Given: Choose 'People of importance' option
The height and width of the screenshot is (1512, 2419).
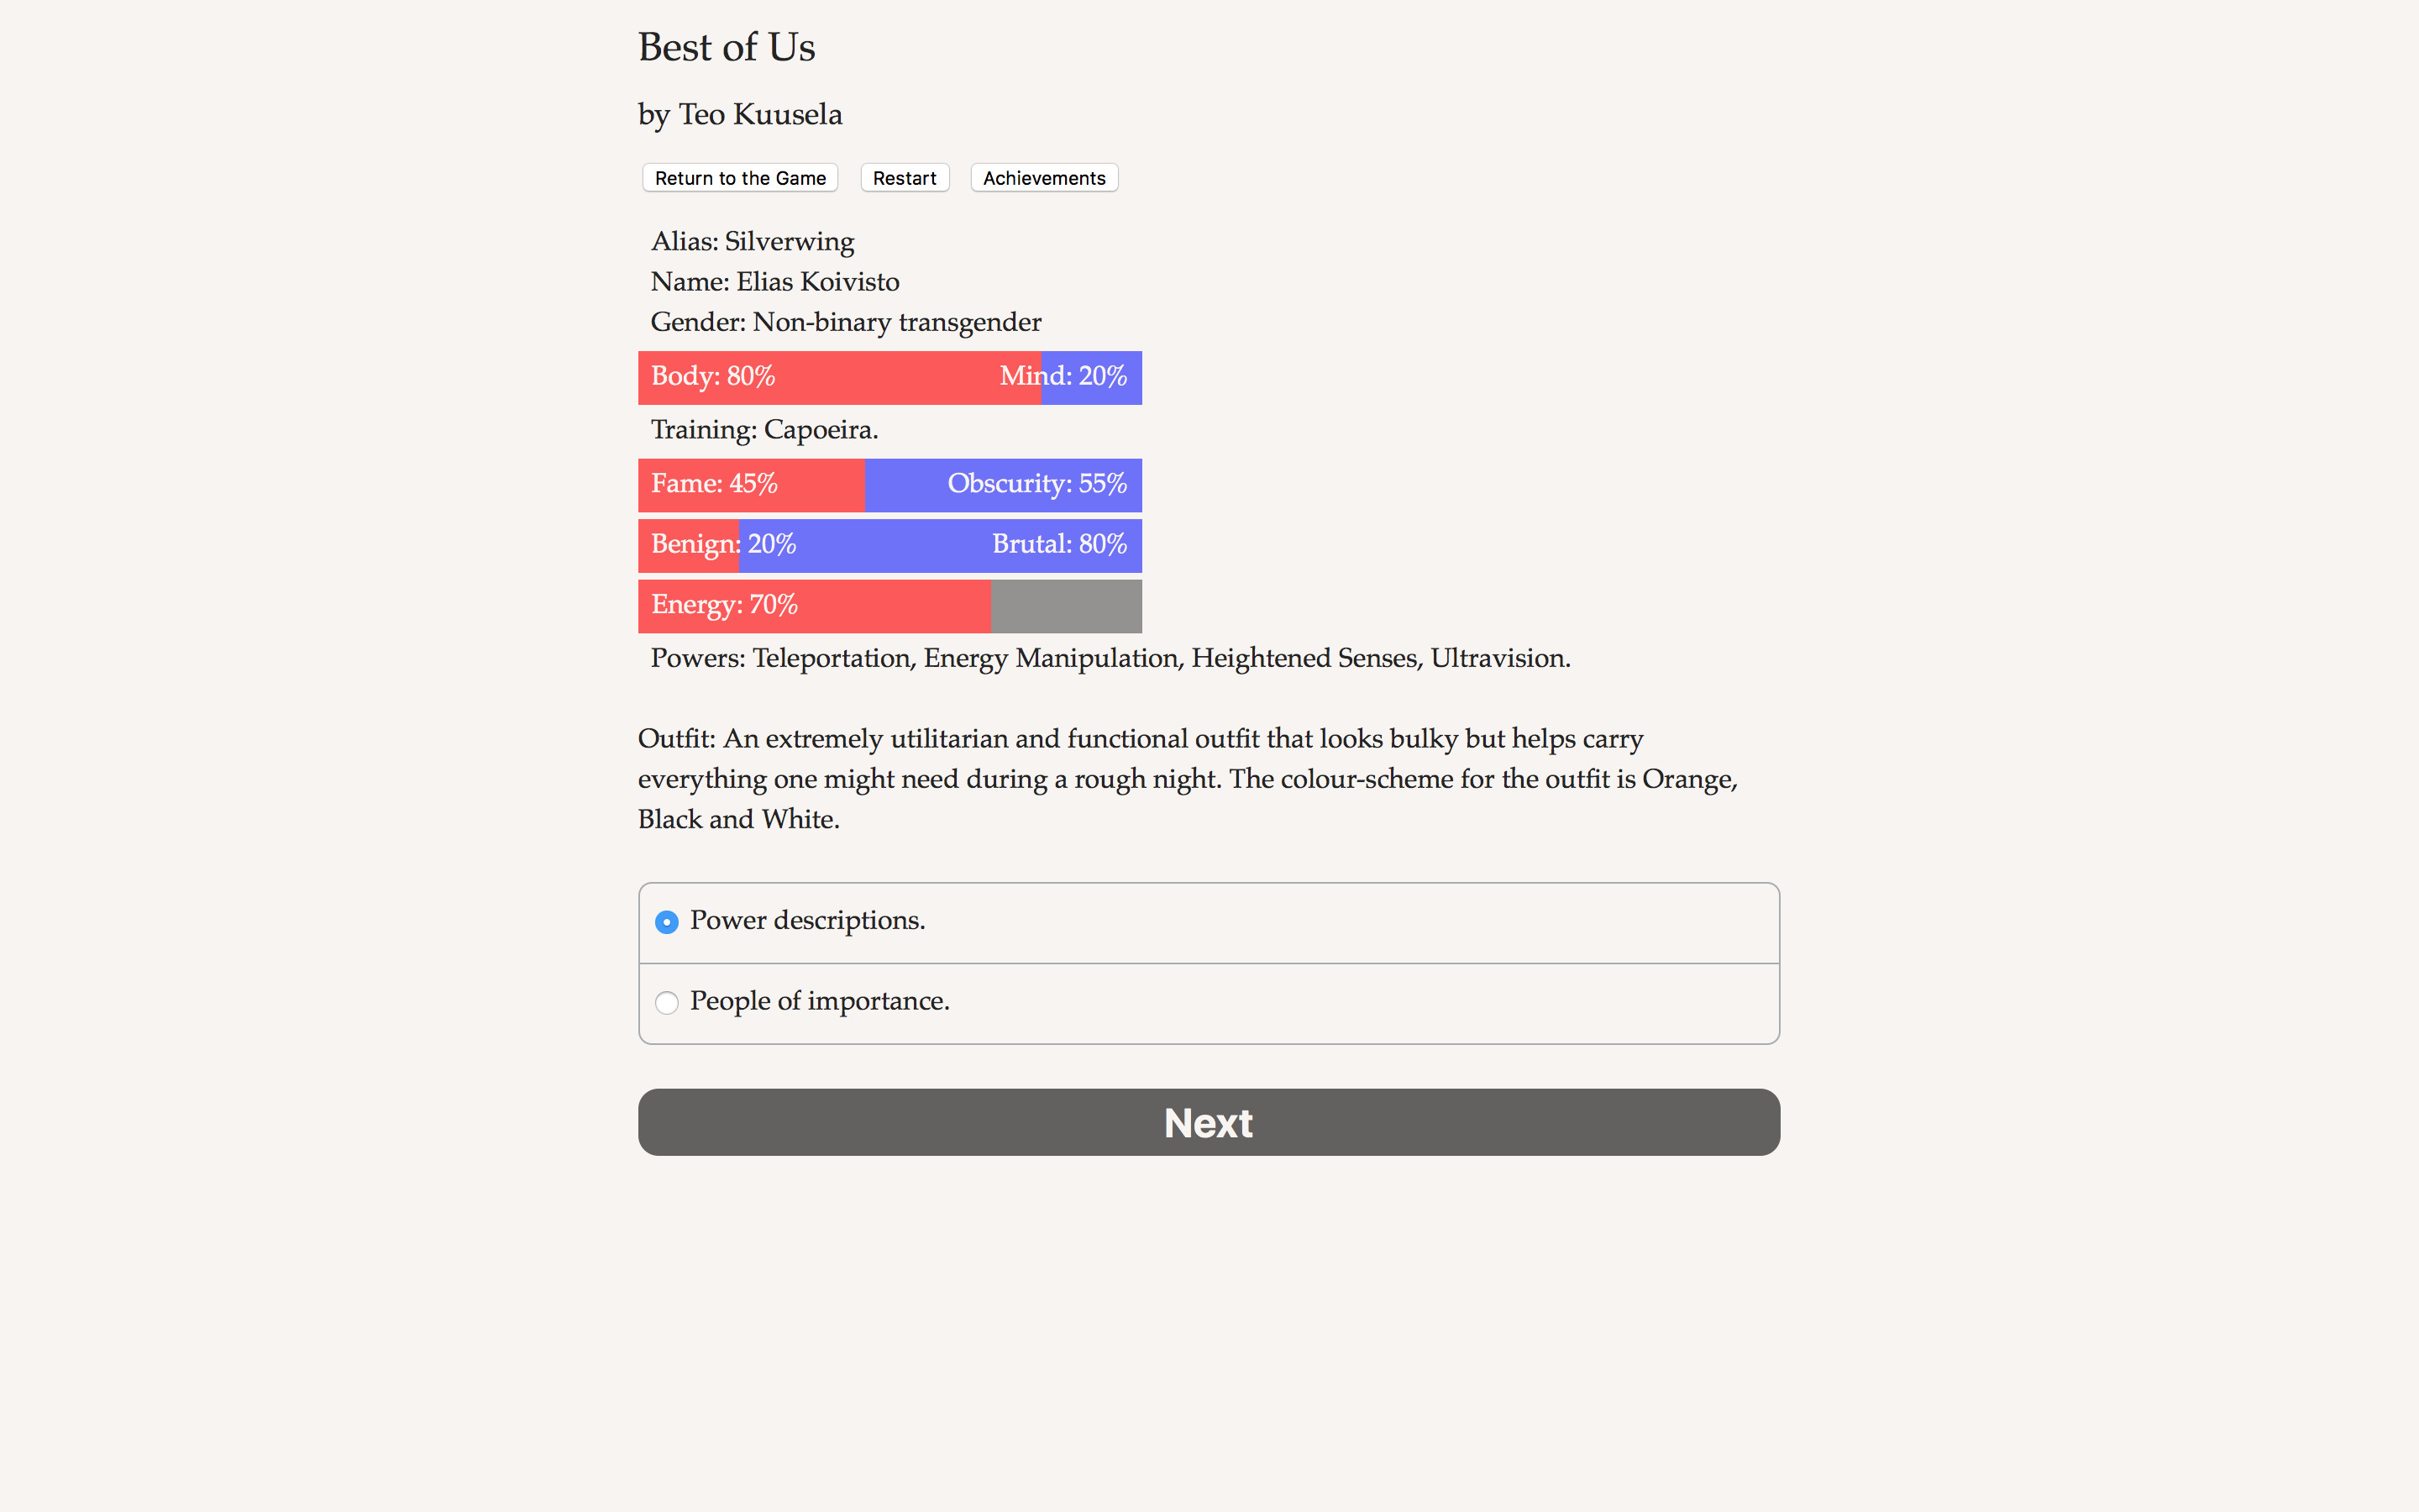Looking at the screenshot, I should click(x=667, y=1002).
